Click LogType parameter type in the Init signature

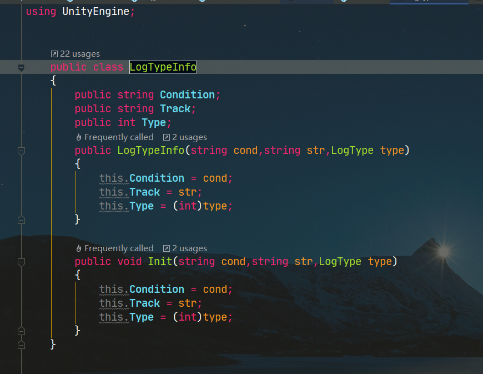click(x=340, y=261)
